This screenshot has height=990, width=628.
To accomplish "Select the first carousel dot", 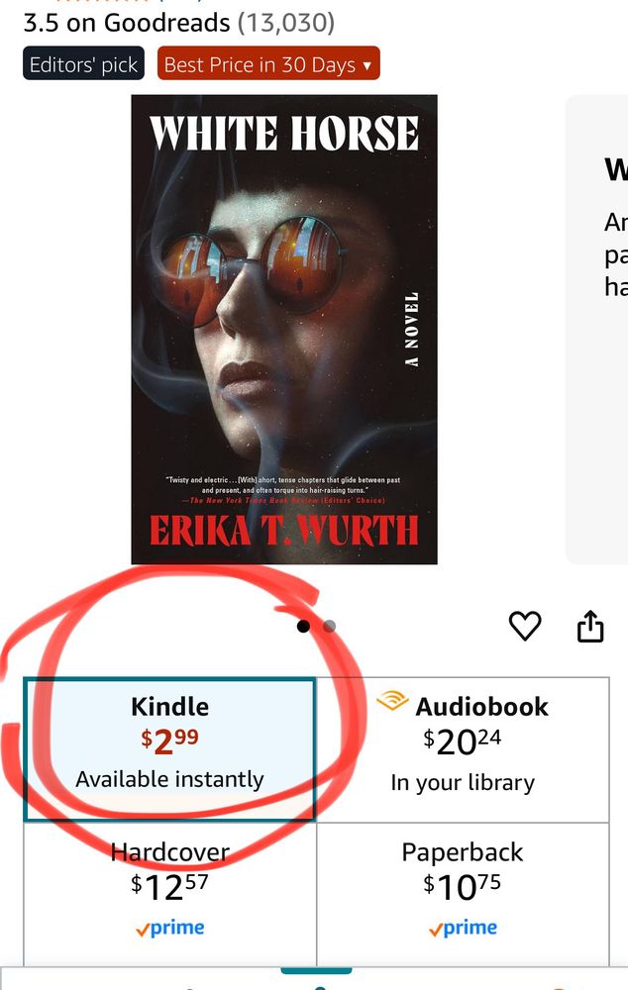I will tap(303, 626).
